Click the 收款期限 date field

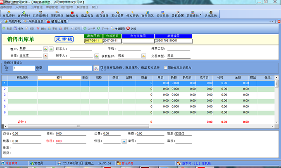(112, 40)
